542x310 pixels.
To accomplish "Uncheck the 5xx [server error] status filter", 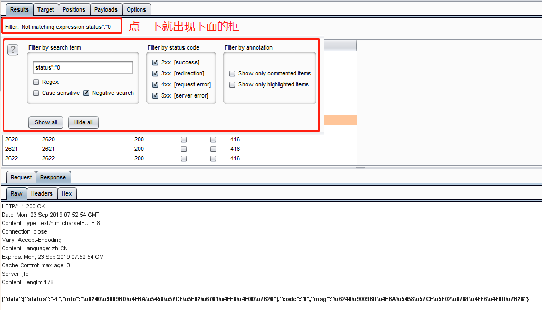I will point(155,96).
